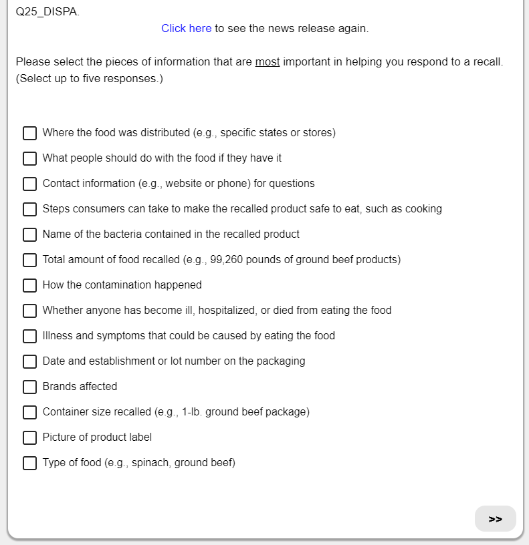Tick 'Illness and symptoms' checkbox
529x545 pixels.
pyautogui.click(x=30, y=336)
